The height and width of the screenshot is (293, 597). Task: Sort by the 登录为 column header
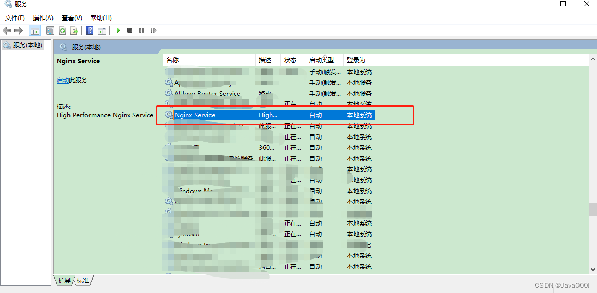pyautogui.click(x=359, y=60)
